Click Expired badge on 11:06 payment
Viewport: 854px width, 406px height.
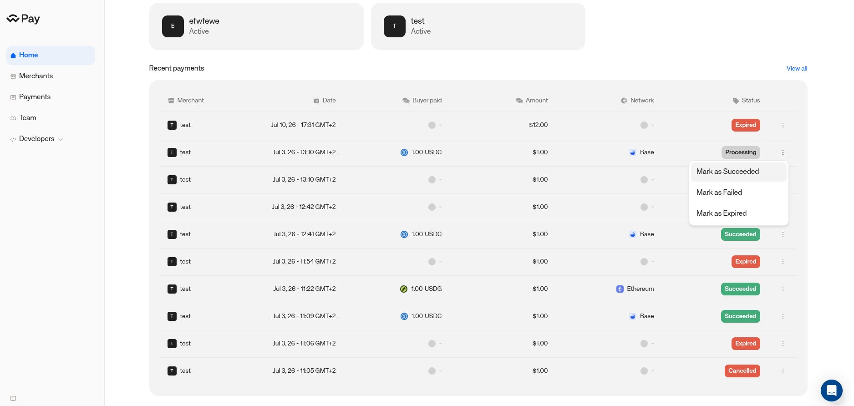coord(746,344)
